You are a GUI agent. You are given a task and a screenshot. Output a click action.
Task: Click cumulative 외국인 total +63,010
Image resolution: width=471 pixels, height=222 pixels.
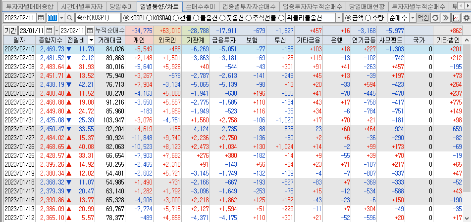coord(170,31)
